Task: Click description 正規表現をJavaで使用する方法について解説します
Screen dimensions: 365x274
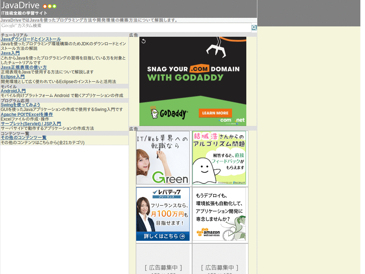Action: 47,72
